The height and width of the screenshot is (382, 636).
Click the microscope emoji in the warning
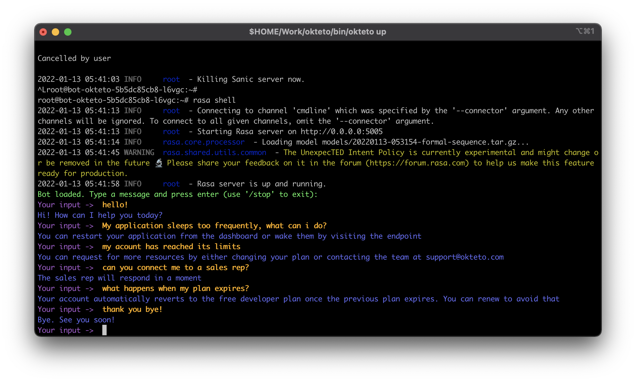click(159, 163)
